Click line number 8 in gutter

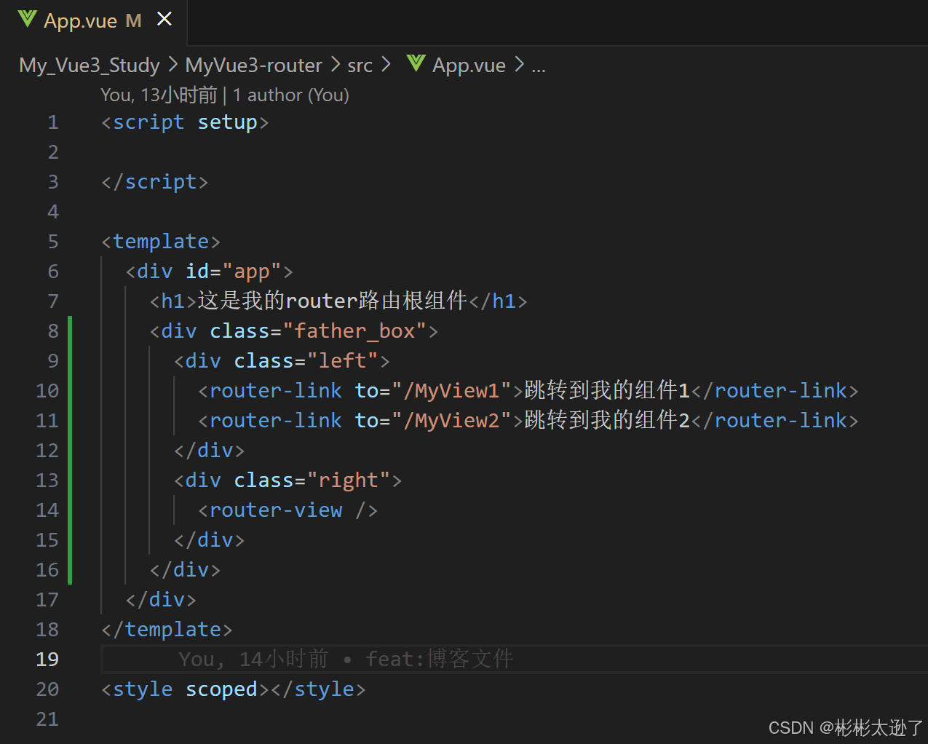(53, 331)
